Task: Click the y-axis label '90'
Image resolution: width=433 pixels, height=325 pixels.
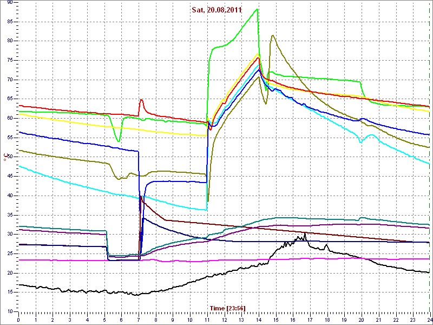Action: pyautogui.click(x=10, y=3)
